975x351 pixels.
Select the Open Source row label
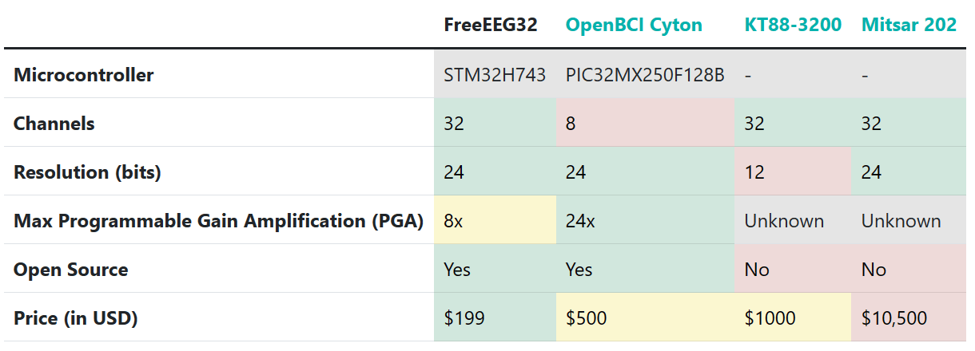71,270
